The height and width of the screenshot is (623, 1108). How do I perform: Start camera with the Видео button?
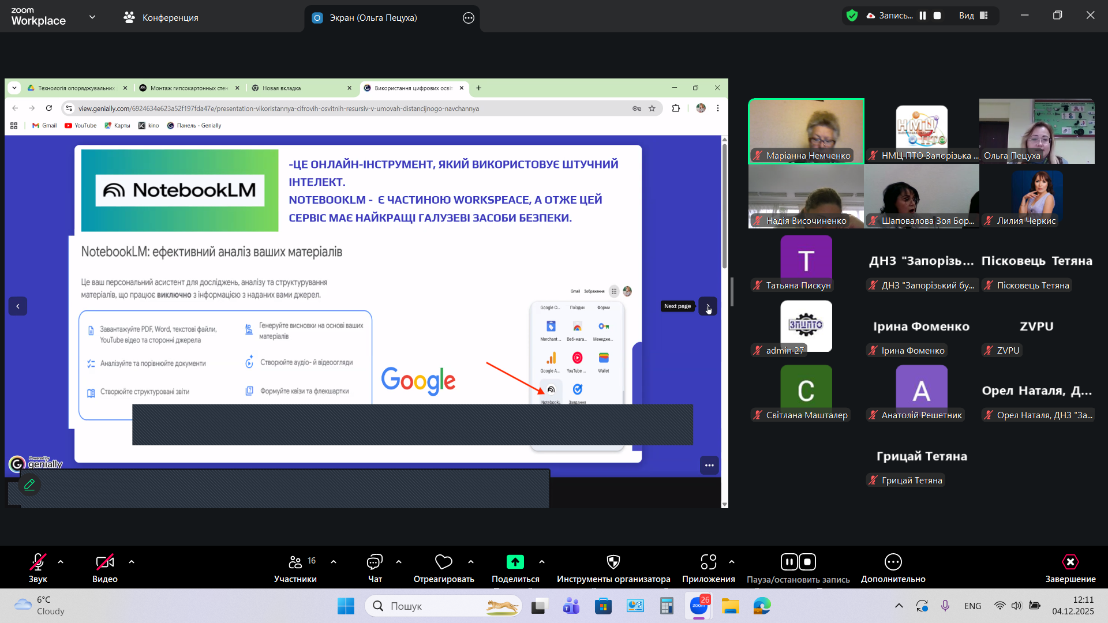105,568
